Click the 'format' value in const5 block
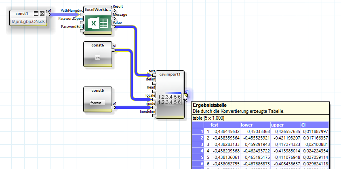341x169 pixels. (x=98, y=103)
